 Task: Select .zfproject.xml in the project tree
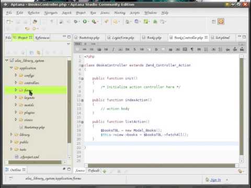[30, 157]
